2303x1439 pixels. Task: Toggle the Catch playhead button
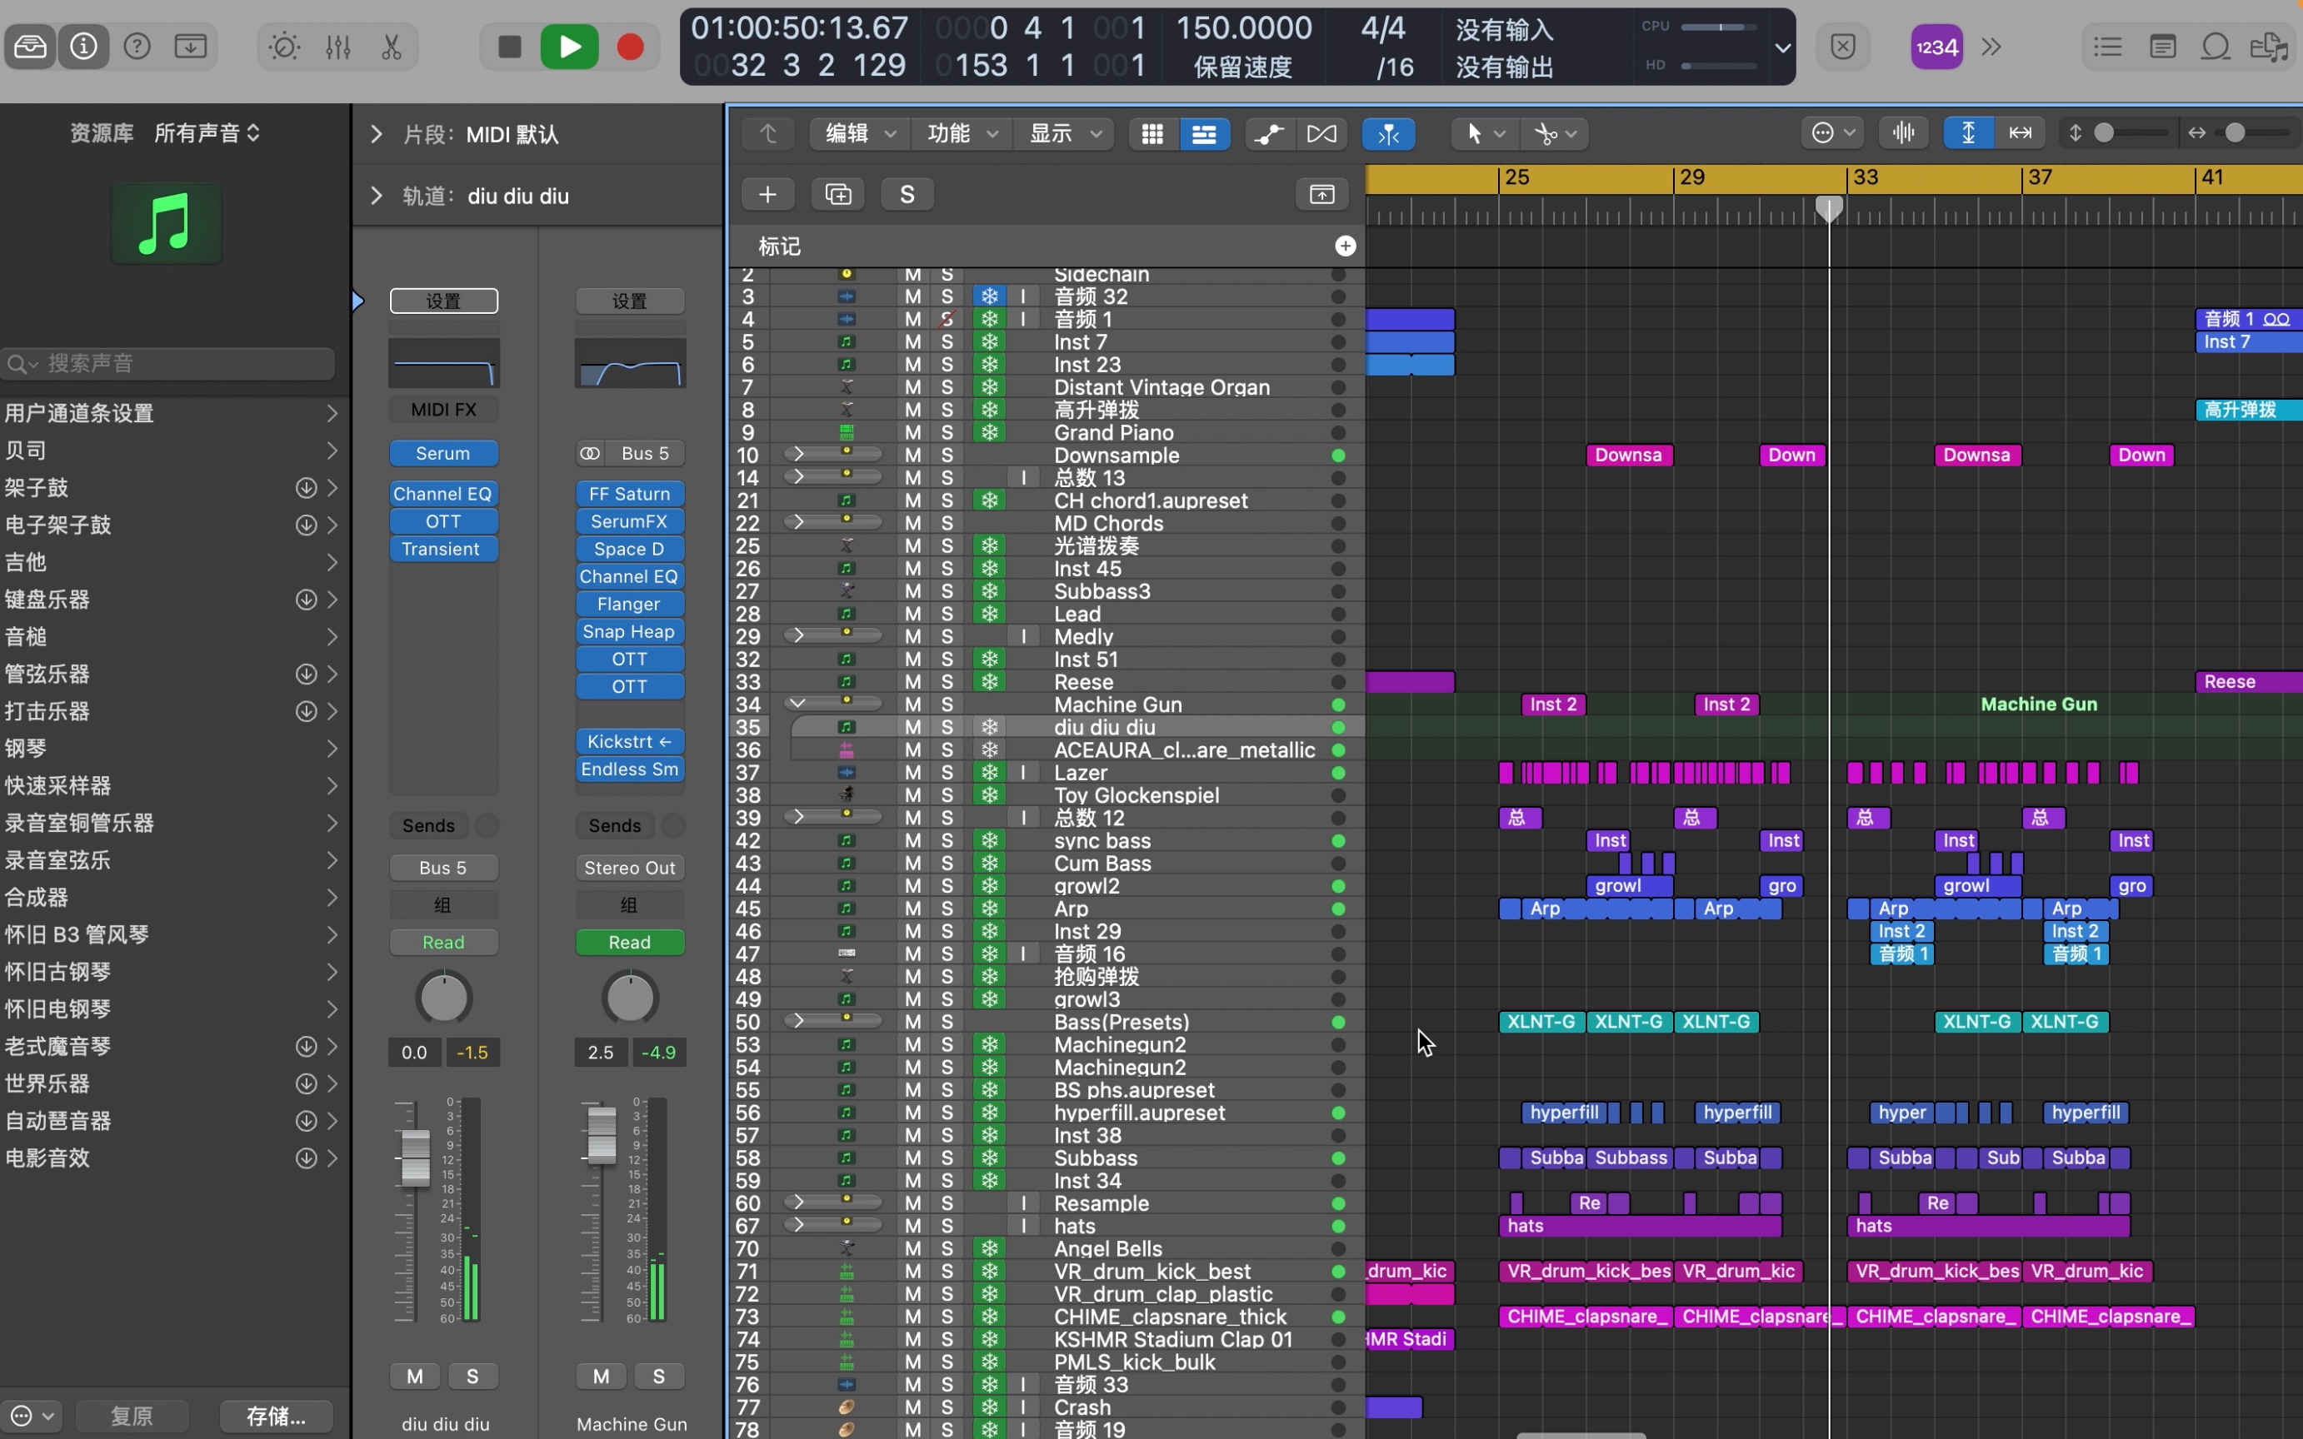click(x=1389, y=134)
